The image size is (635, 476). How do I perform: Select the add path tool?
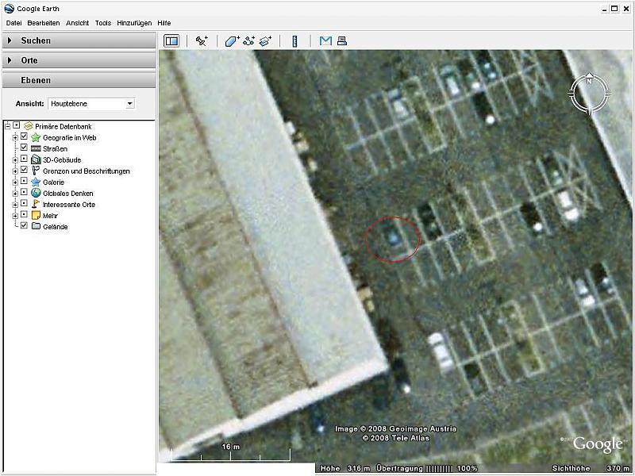point(248,41)
